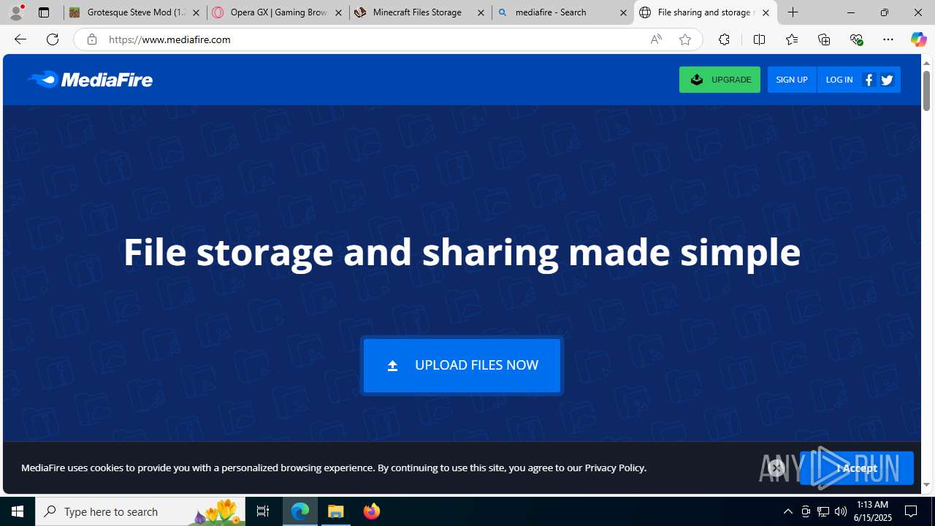The width and height of the screenshot is (935, 526).
Task: Click UPLOAD FILES NOW button
Action: (462, 365)
